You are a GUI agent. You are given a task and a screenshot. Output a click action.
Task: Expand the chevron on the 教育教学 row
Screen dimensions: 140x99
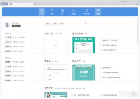(x=28, y=62)
